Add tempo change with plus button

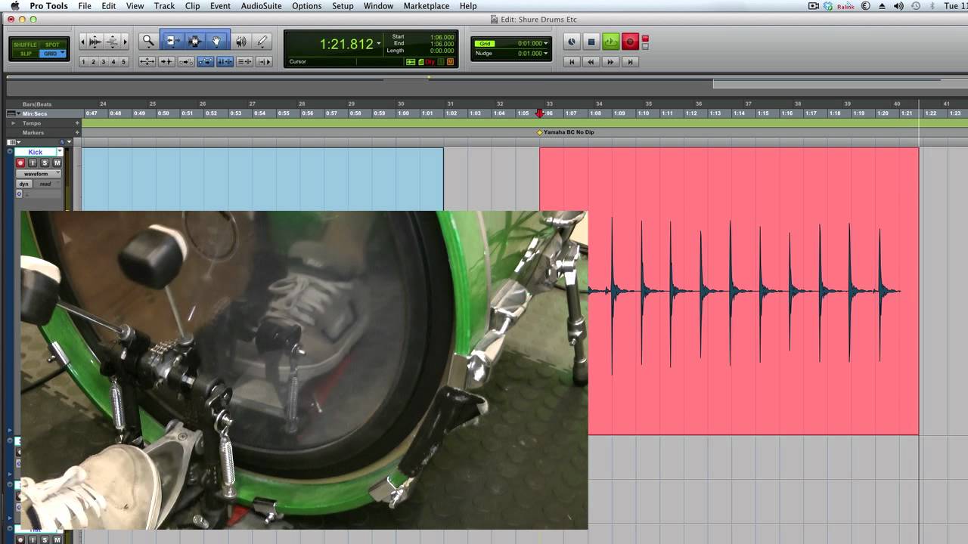(76, 123)
